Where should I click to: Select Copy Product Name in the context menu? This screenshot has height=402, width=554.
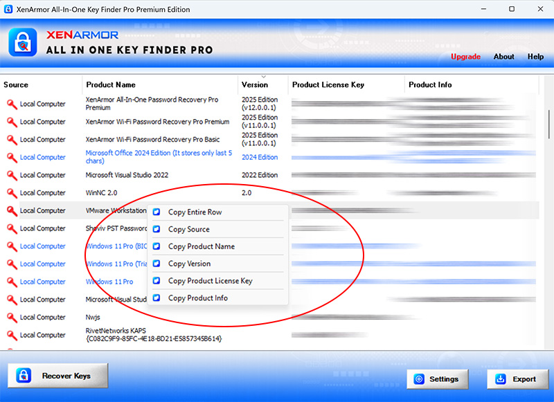(x=218, y=246)
